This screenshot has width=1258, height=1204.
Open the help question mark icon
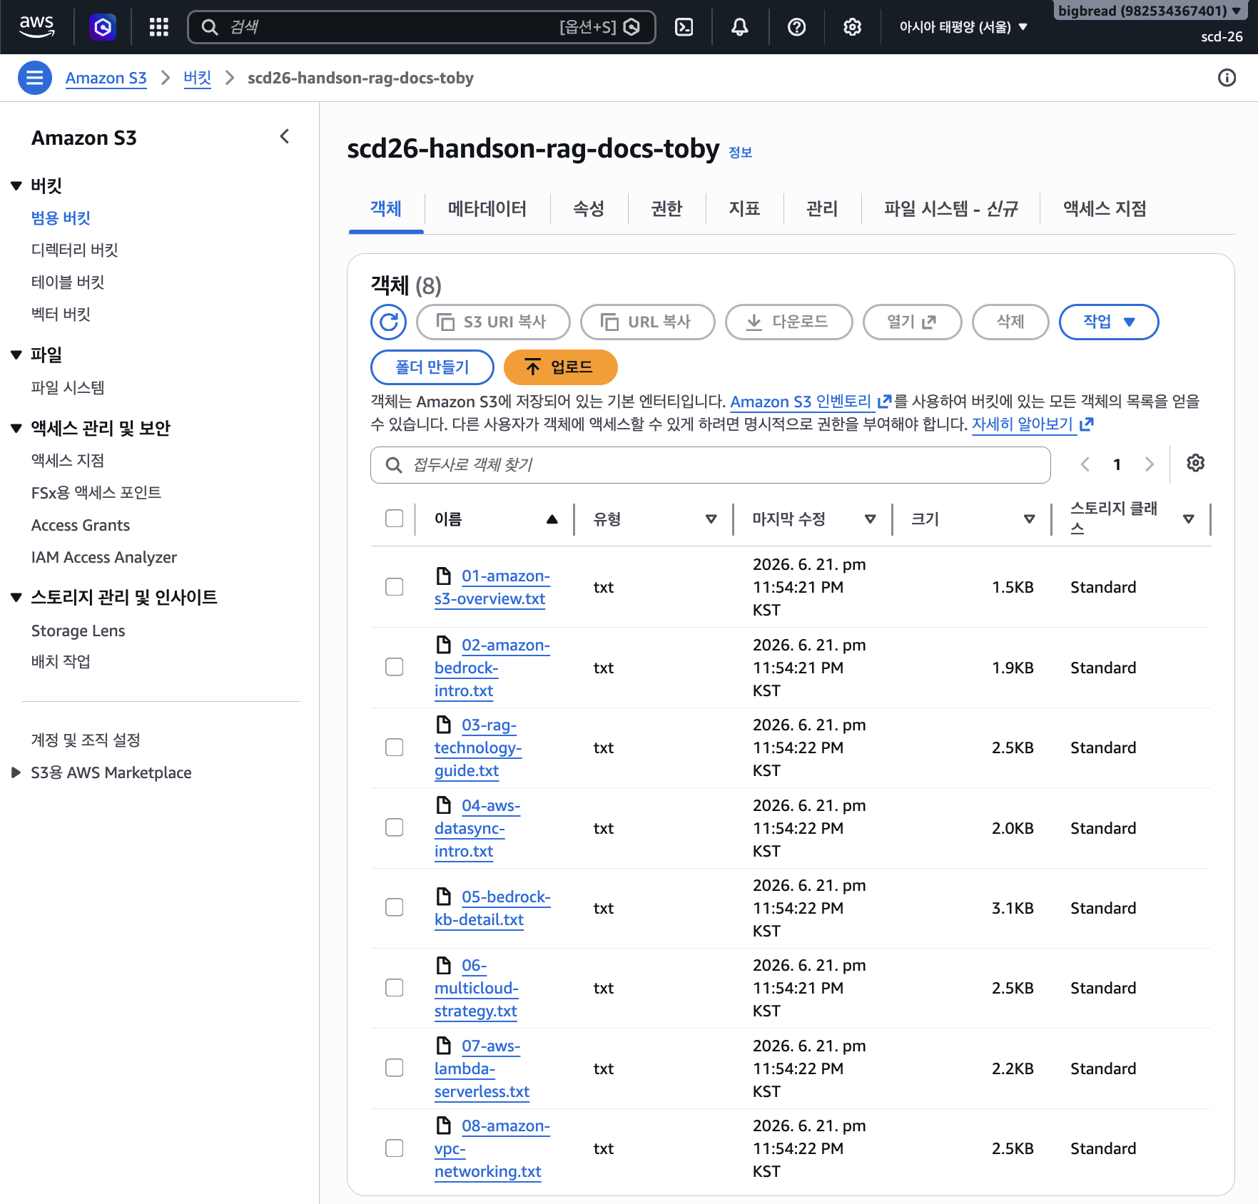[x=796, y=27]
